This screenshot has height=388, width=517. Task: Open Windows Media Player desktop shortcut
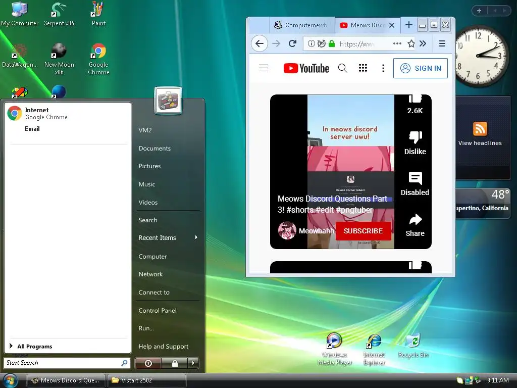[334, 349]
